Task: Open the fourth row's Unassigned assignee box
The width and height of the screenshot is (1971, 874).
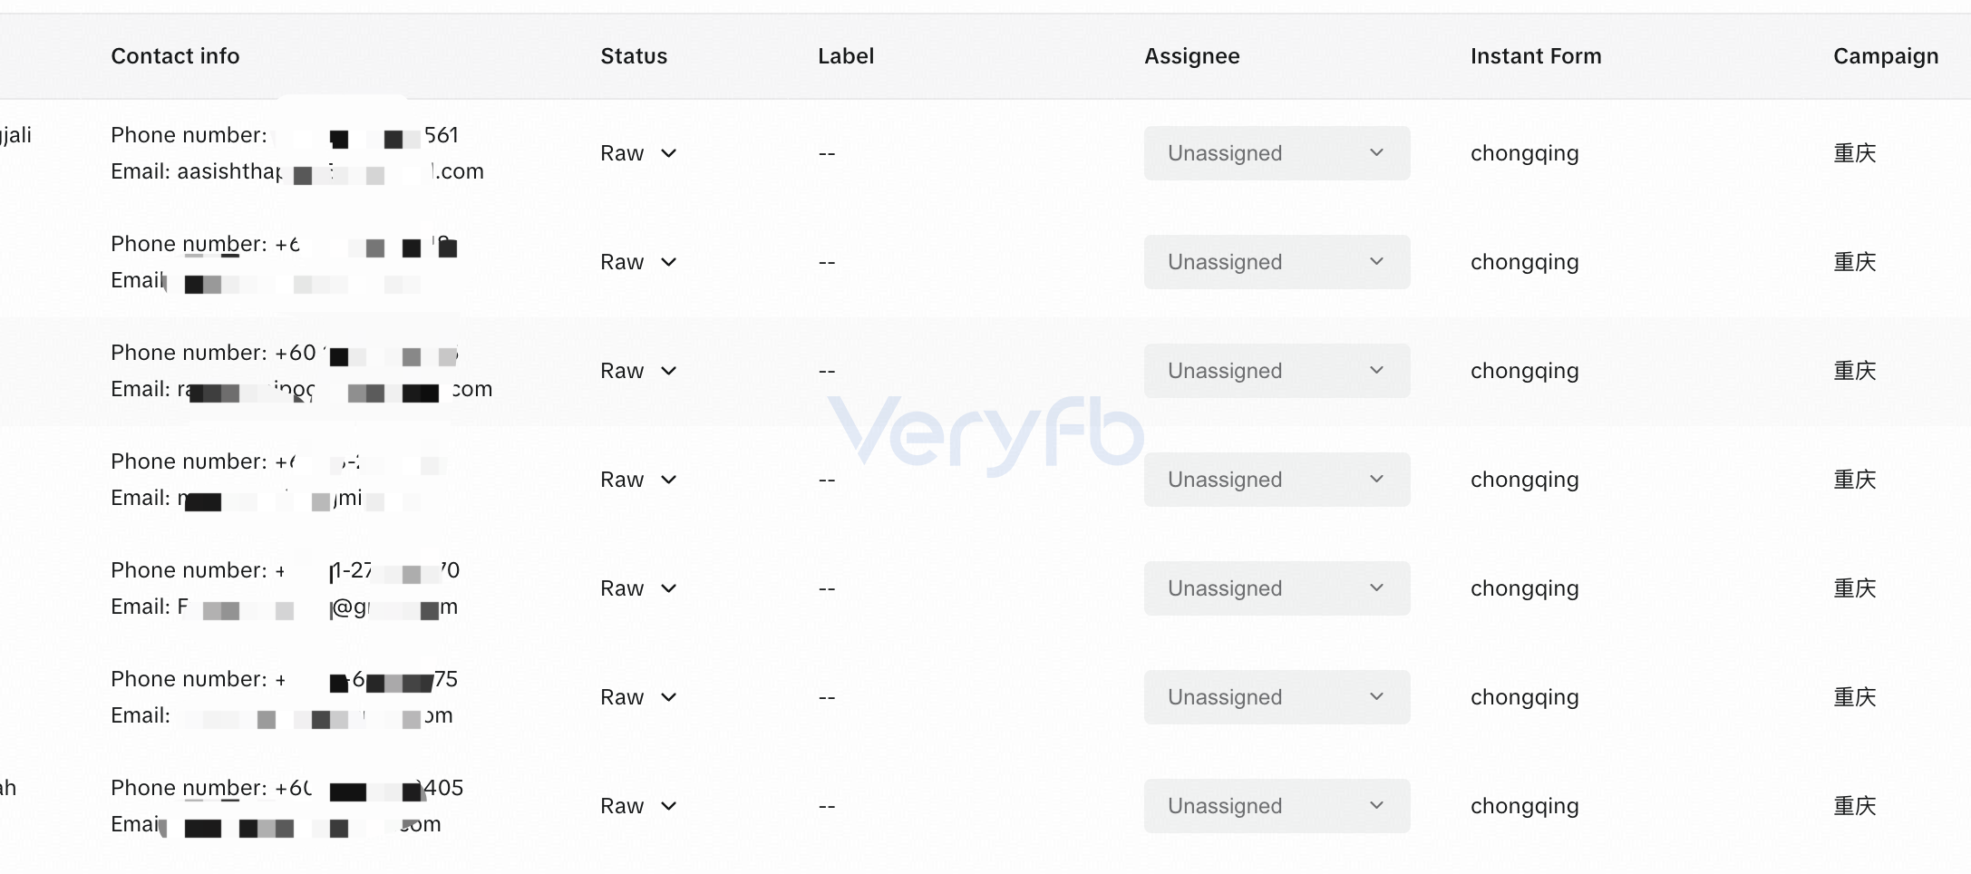Action: [x=1277, y=480]
